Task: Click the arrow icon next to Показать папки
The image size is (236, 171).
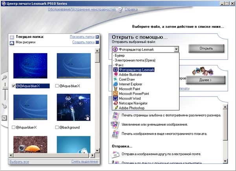Action: pyautogui.click(x=97, y=37)
